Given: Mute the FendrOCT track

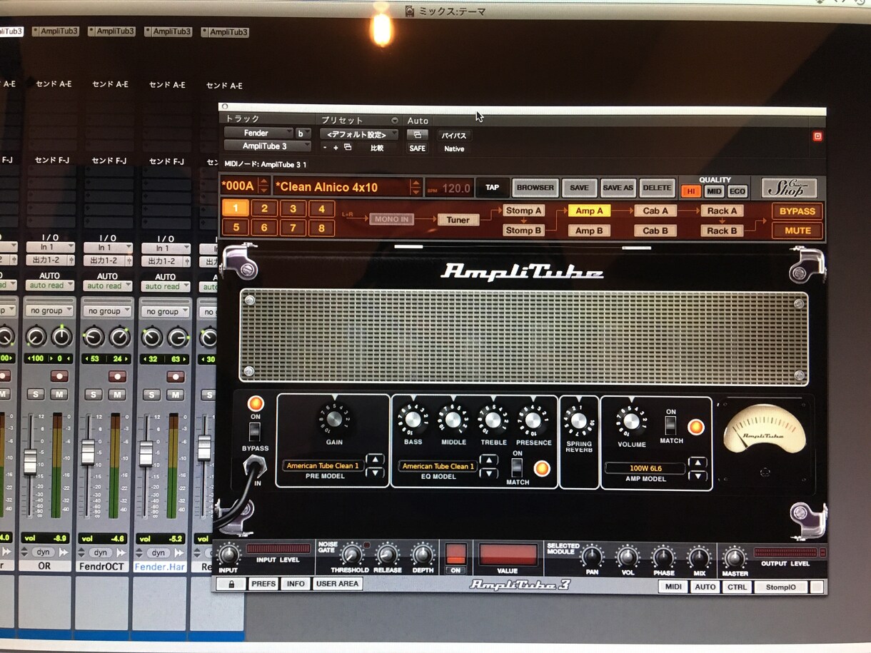Looking at the screenshot, I should pos(117,395).
